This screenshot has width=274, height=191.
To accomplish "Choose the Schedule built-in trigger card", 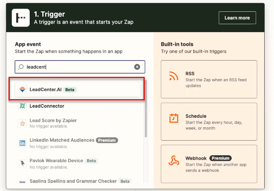I will (209, 122).
